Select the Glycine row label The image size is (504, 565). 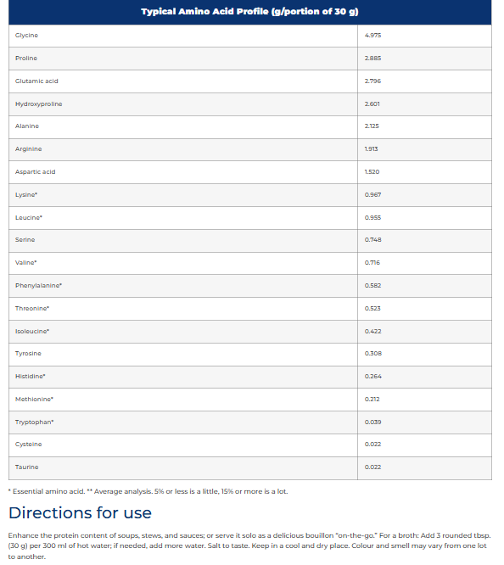26,36
